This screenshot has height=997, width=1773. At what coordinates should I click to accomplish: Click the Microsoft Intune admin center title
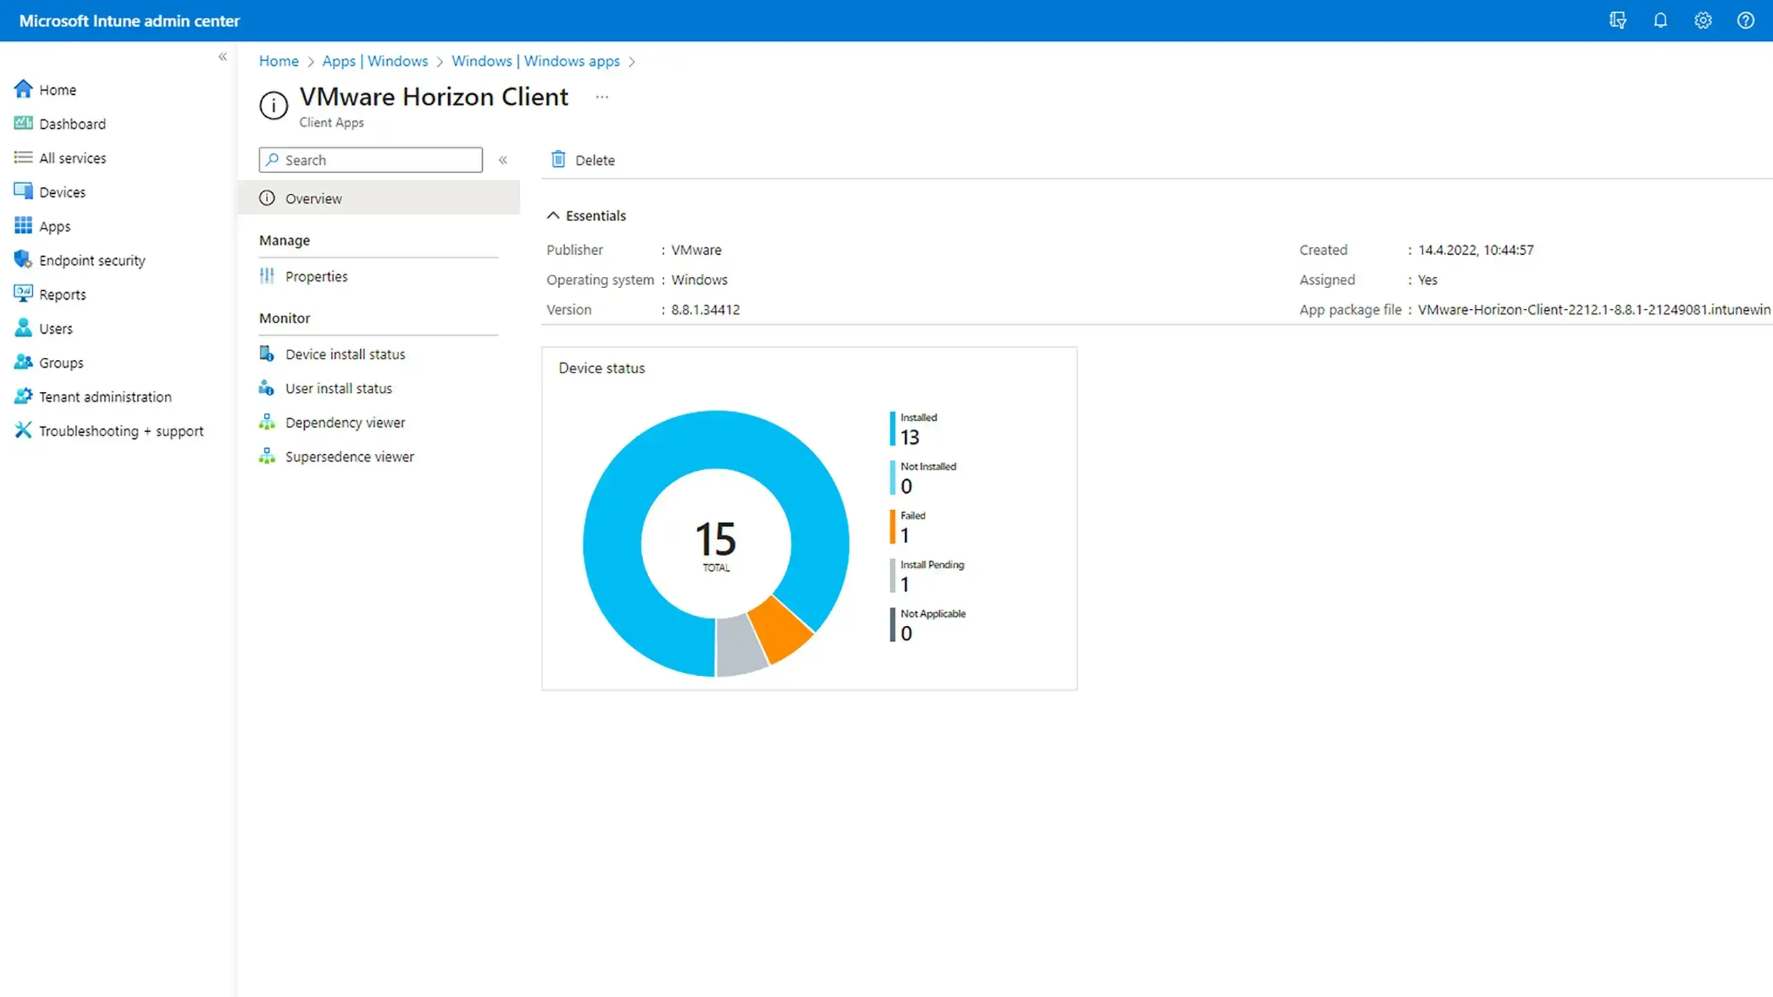click(130, 21)
